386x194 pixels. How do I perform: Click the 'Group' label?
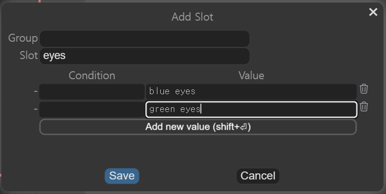[x=23, y=38]
